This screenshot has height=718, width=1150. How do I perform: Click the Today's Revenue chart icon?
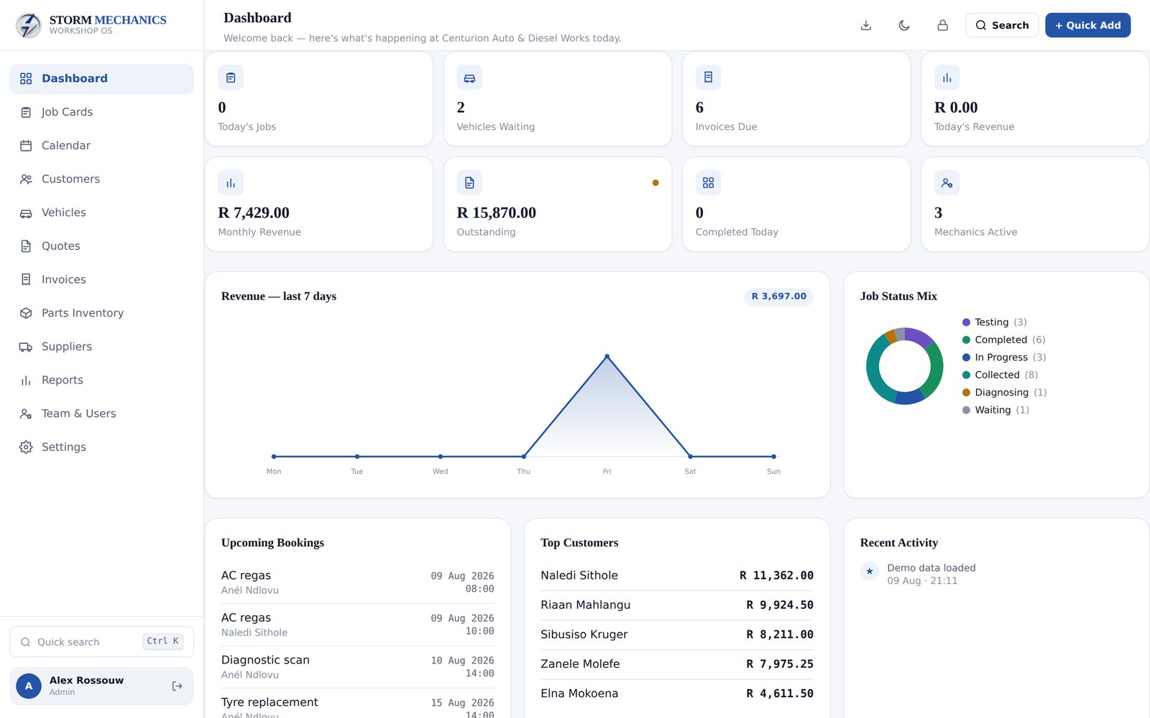947,78
